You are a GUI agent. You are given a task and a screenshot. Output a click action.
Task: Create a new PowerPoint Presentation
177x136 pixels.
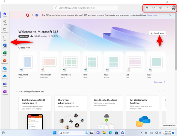click(49, 65)
